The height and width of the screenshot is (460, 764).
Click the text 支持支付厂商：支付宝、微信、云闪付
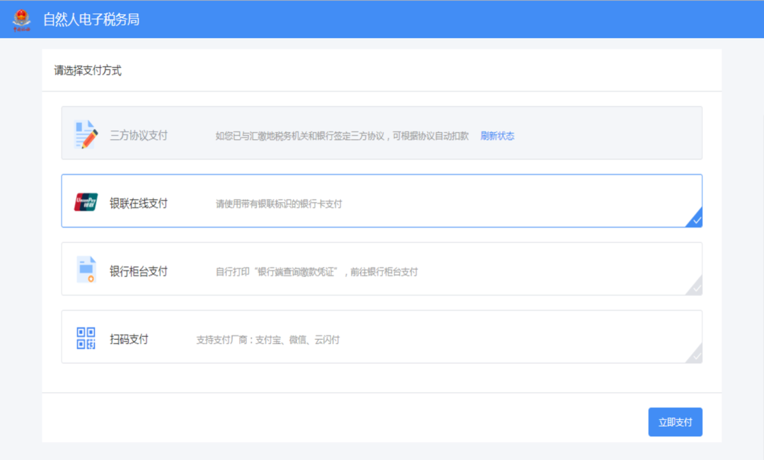pos(268,340)
